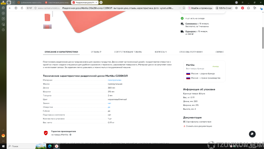Viewport: 264px width, 149px height.
Task: Click the address bar page title
Action: click(118, 8)
